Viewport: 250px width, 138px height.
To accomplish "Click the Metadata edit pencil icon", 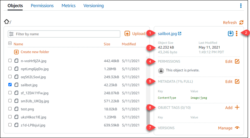I will point(237,81).
